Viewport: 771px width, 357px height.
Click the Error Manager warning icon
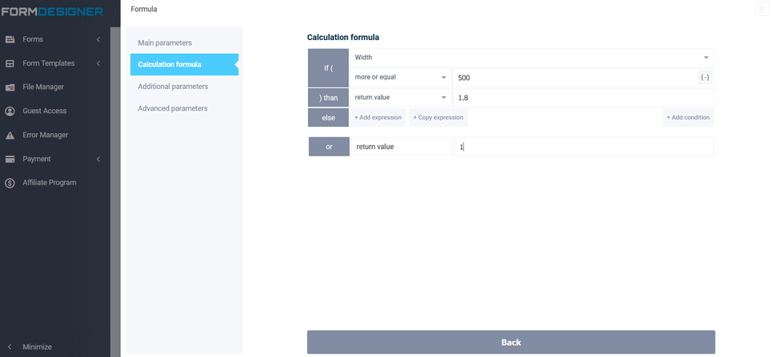[10, 136]
